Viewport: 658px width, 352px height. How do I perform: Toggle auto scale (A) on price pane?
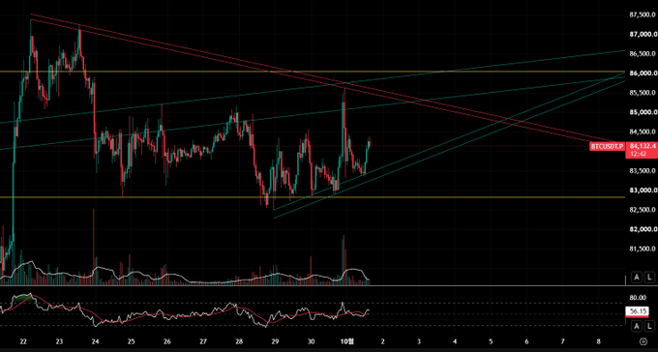637,277
